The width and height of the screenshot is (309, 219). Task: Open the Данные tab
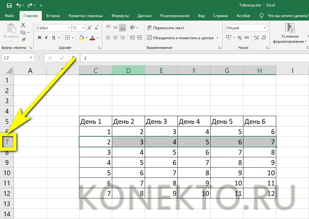coord(144,16)
